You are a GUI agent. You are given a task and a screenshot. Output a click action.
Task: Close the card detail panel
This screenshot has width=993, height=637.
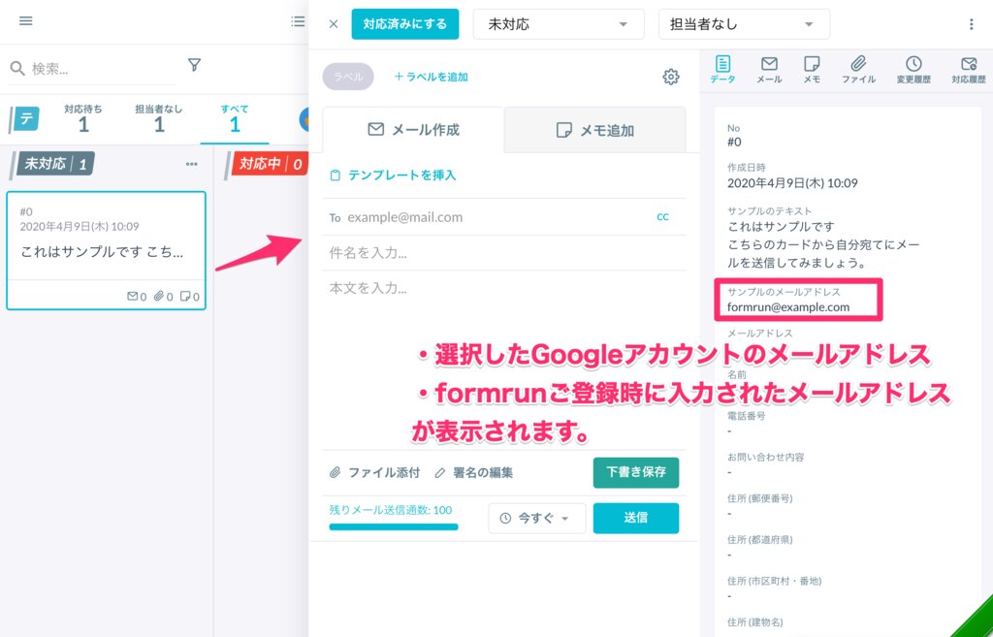[334, 24]
